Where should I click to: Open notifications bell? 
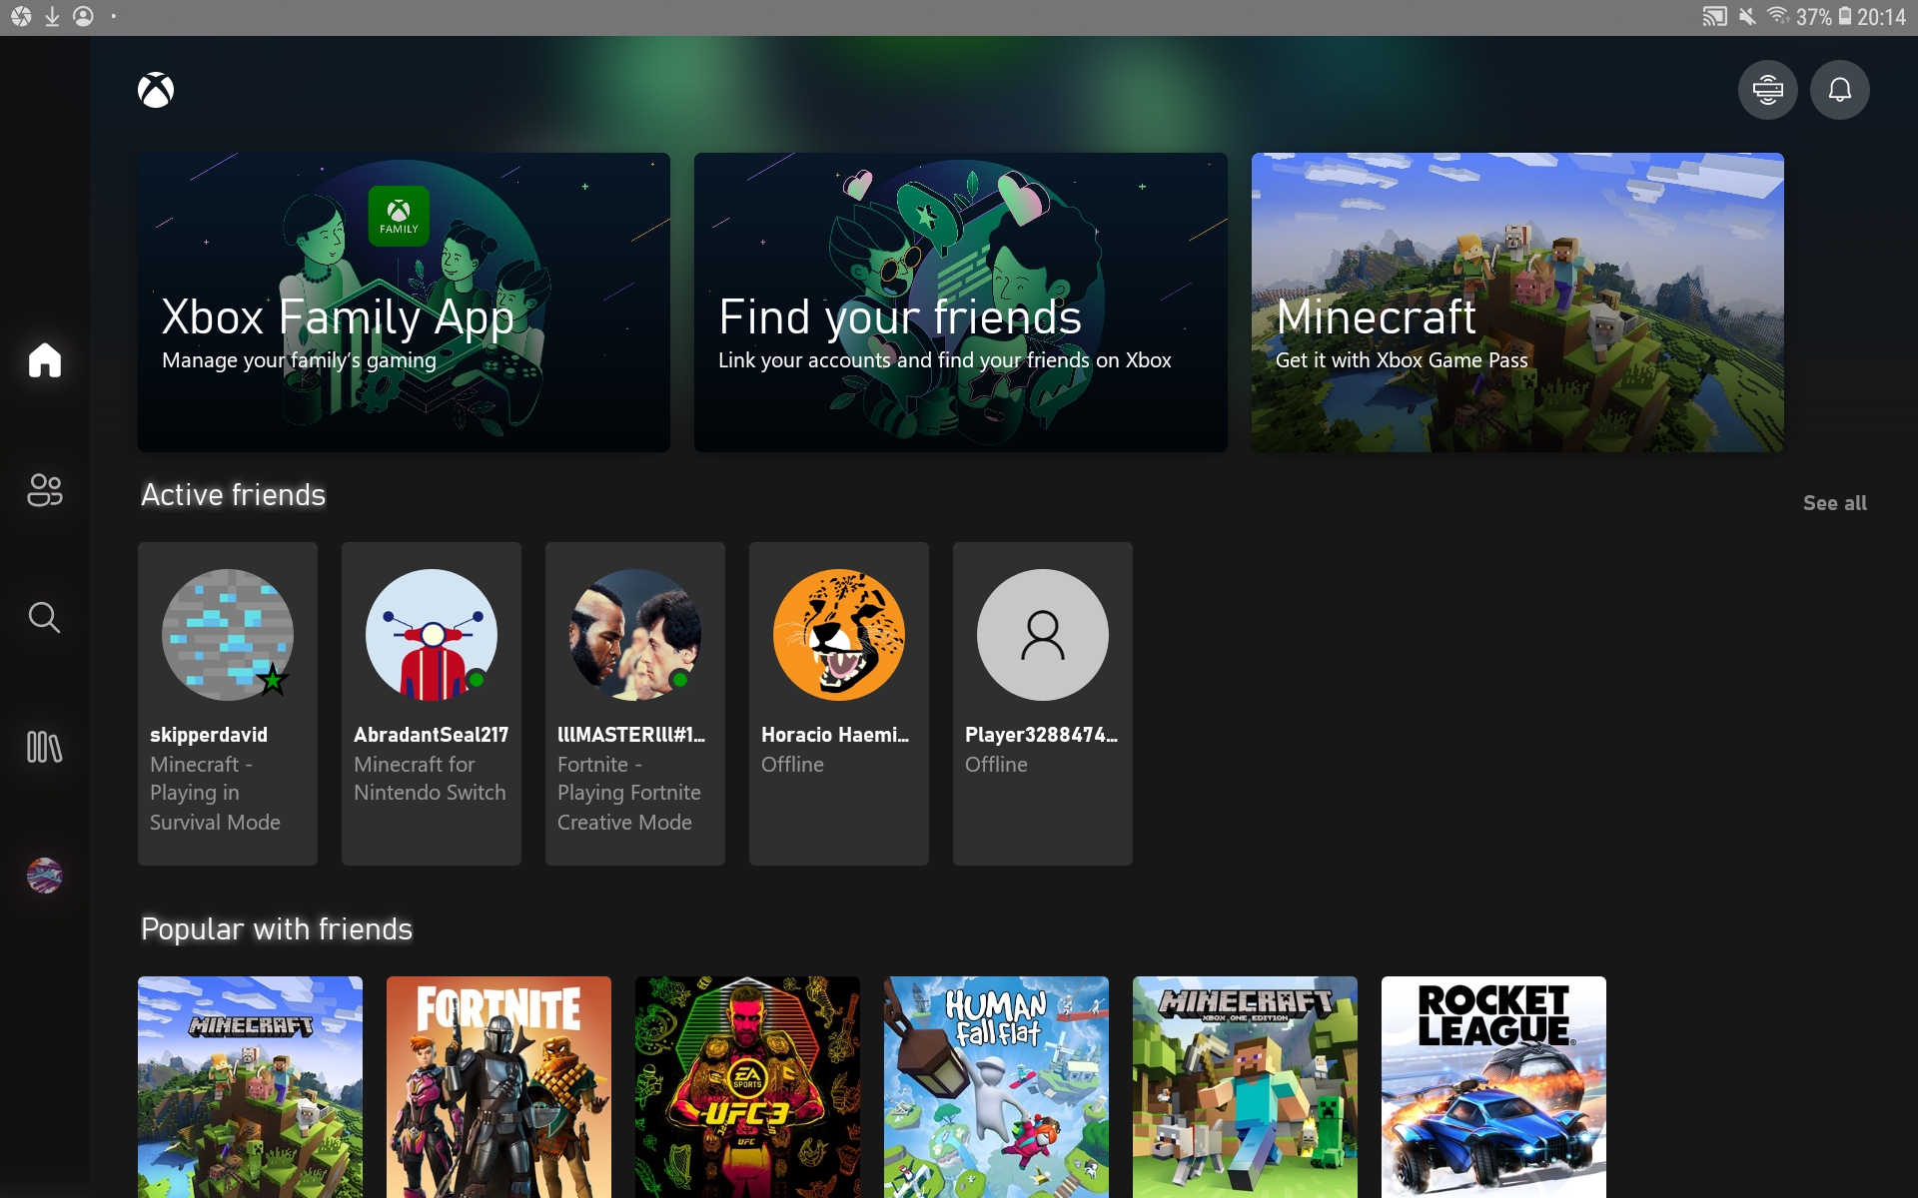(x=1839, y=90)
